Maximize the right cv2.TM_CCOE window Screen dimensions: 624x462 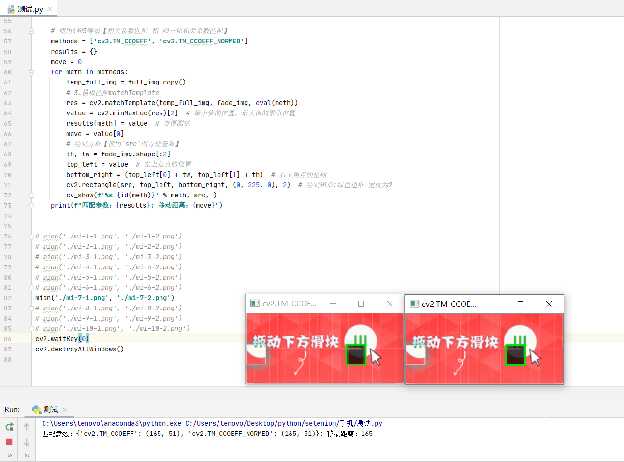521,304
